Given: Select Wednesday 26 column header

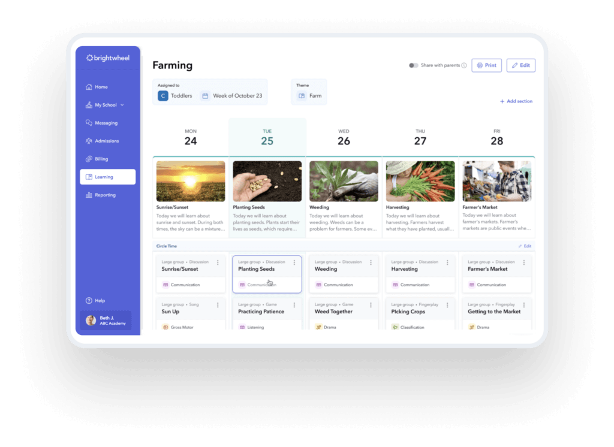Looking at the screenshot, I should [344, 137].
